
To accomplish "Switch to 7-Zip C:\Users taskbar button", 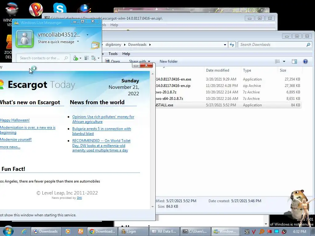I will click(195, 231).
